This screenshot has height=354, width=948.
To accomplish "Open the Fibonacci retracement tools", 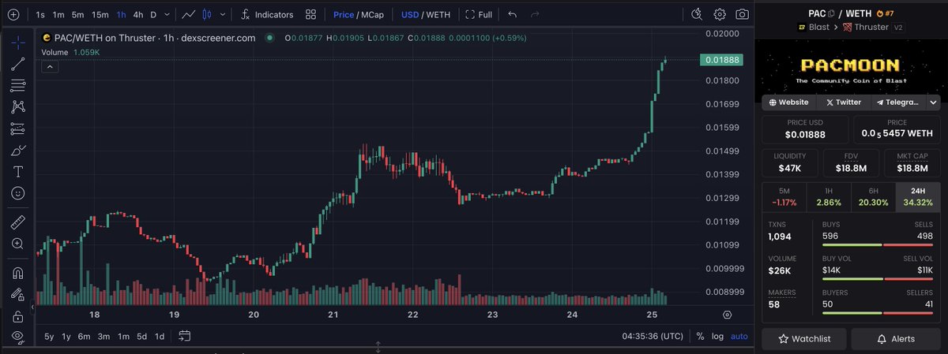I will tap(17, 86).
